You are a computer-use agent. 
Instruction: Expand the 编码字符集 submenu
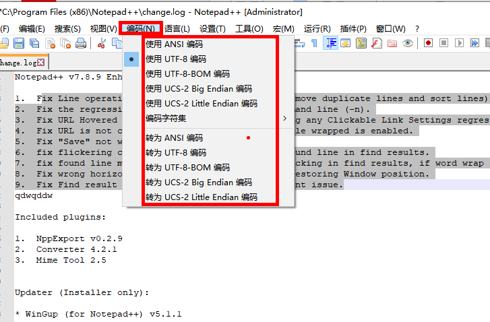(x=209, y=119)
